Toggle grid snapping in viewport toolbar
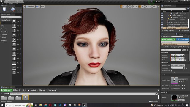 [x=134, y=7]
